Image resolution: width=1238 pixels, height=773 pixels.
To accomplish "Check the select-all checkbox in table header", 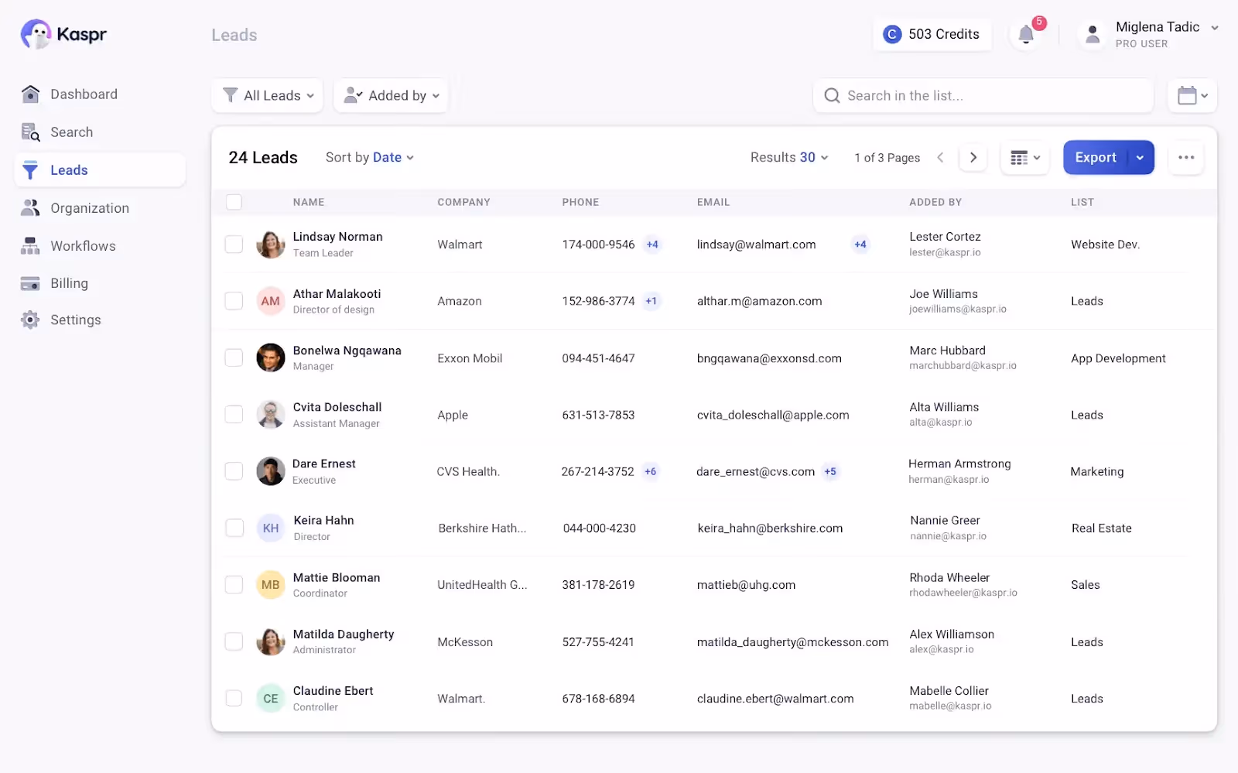I will 234,201.
